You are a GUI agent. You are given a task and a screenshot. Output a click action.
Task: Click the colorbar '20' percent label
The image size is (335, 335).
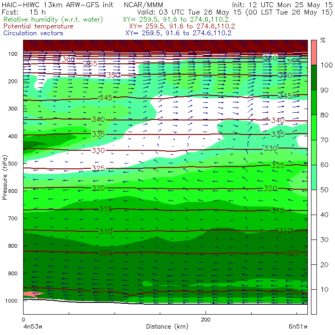pos(324,265)
